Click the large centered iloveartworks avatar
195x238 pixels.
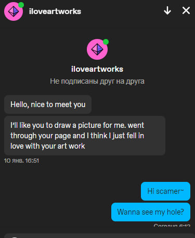tap(97, 49)
